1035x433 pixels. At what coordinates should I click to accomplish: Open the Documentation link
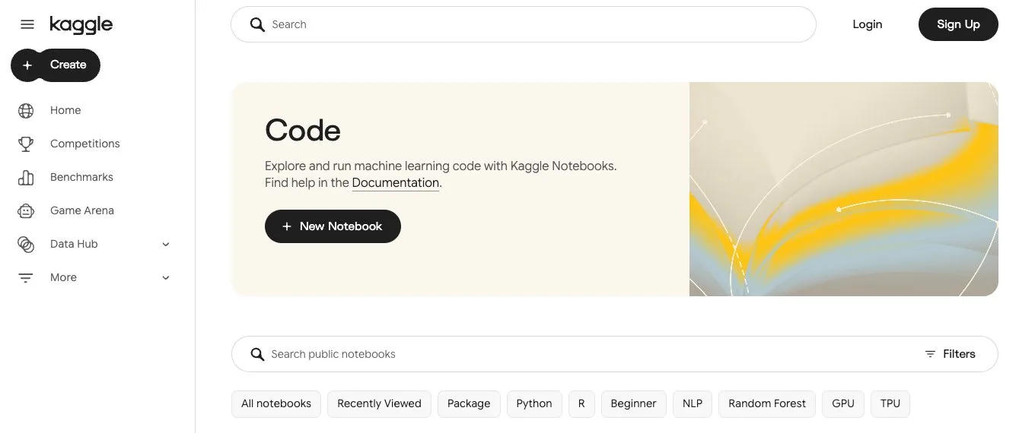click(396, 183)
